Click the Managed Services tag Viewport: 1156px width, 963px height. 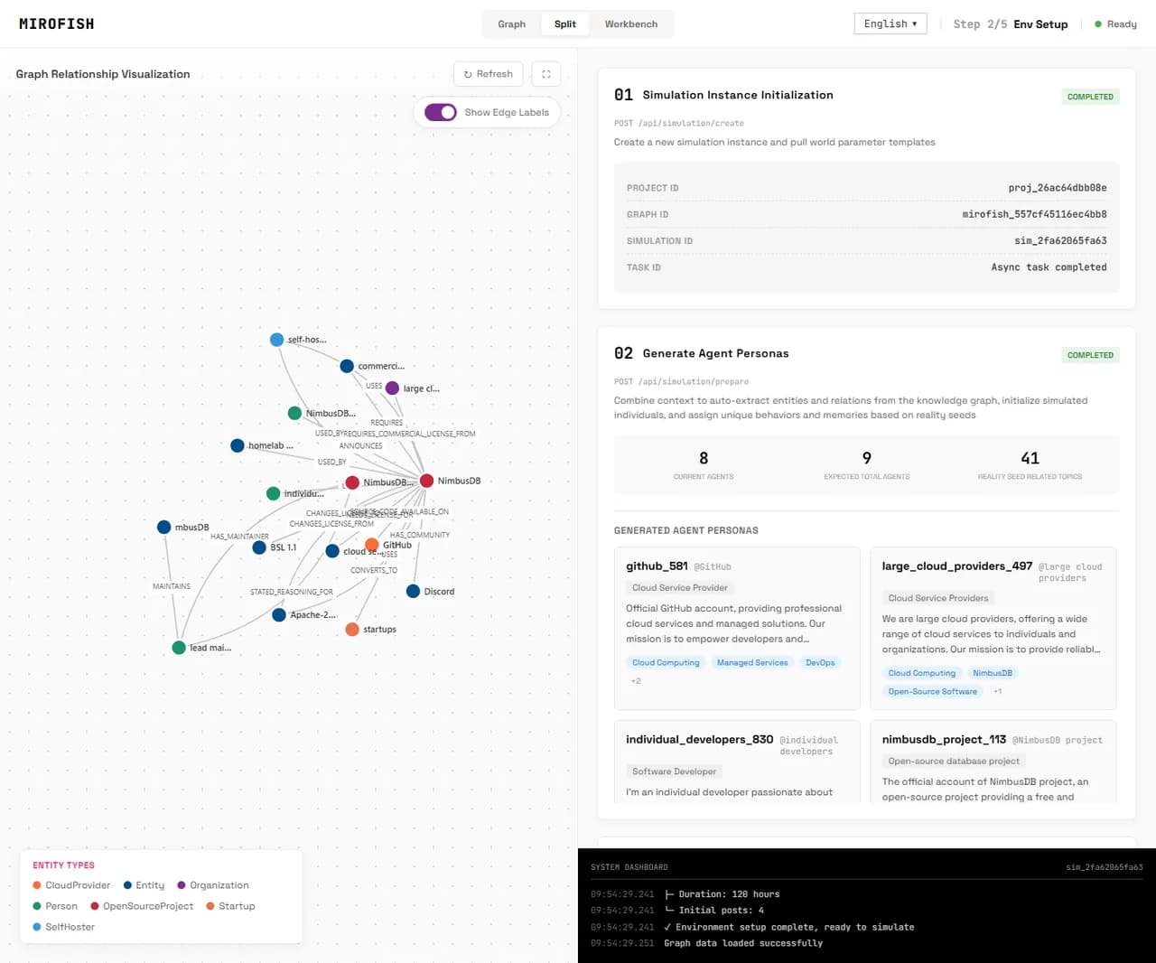tap(752, 663)
